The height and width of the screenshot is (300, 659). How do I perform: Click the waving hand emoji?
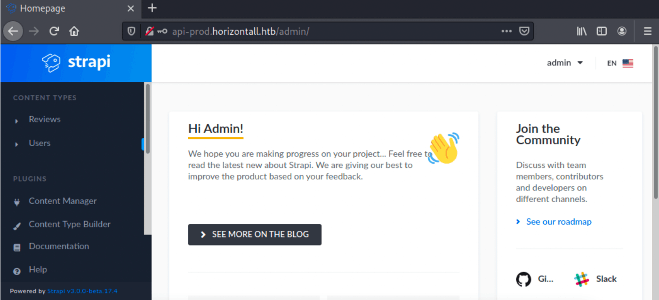pos(443,148)
